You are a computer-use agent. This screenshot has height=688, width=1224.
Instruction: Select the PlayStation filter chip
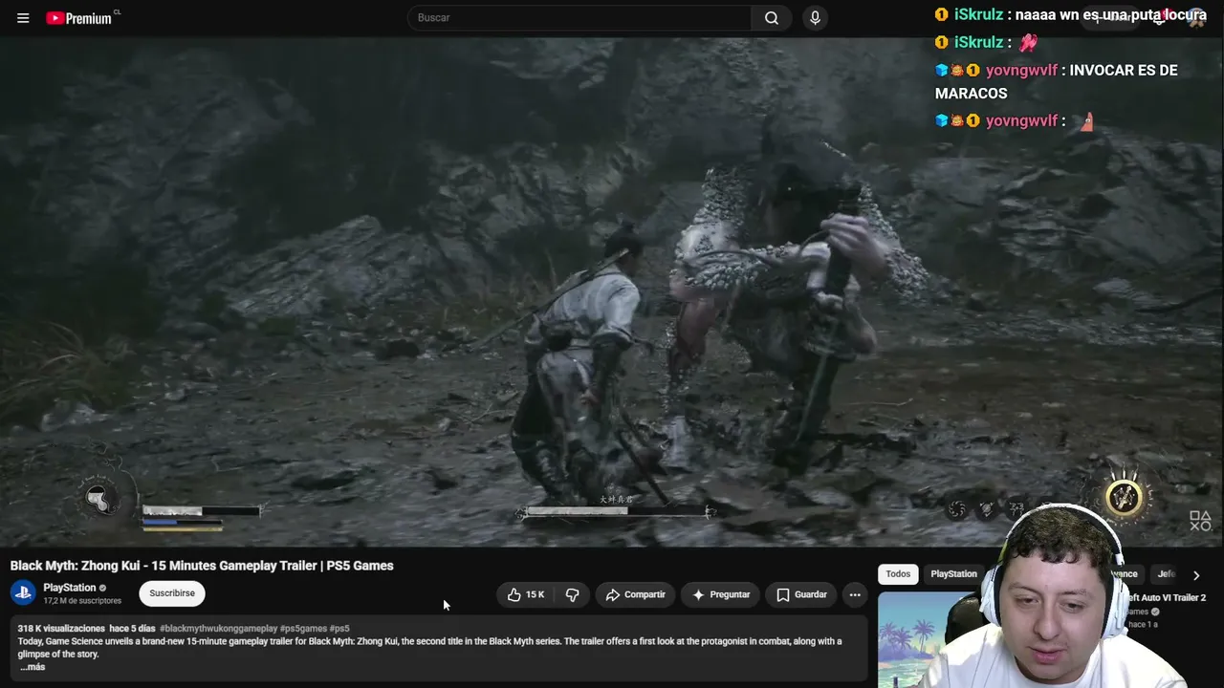pos(953,574)
